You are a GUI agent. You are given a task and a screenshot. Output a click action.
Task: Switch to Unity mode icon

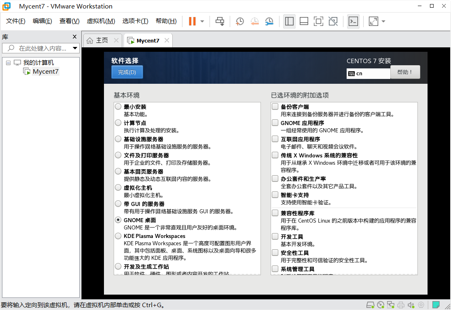pos(333,21)
